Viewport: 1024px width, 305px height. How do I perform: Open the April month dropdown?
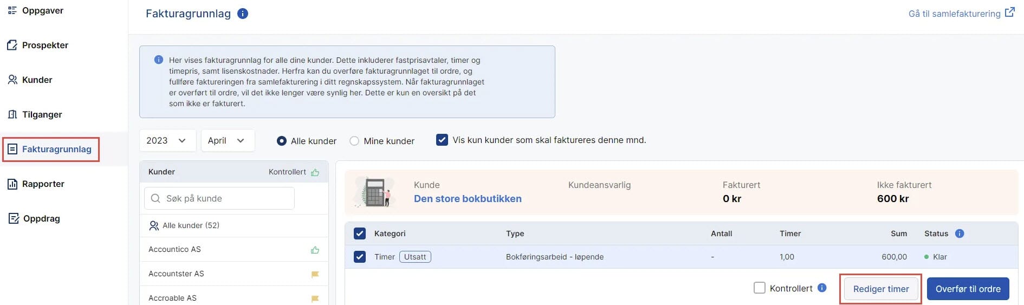click(x=227, y=140)
